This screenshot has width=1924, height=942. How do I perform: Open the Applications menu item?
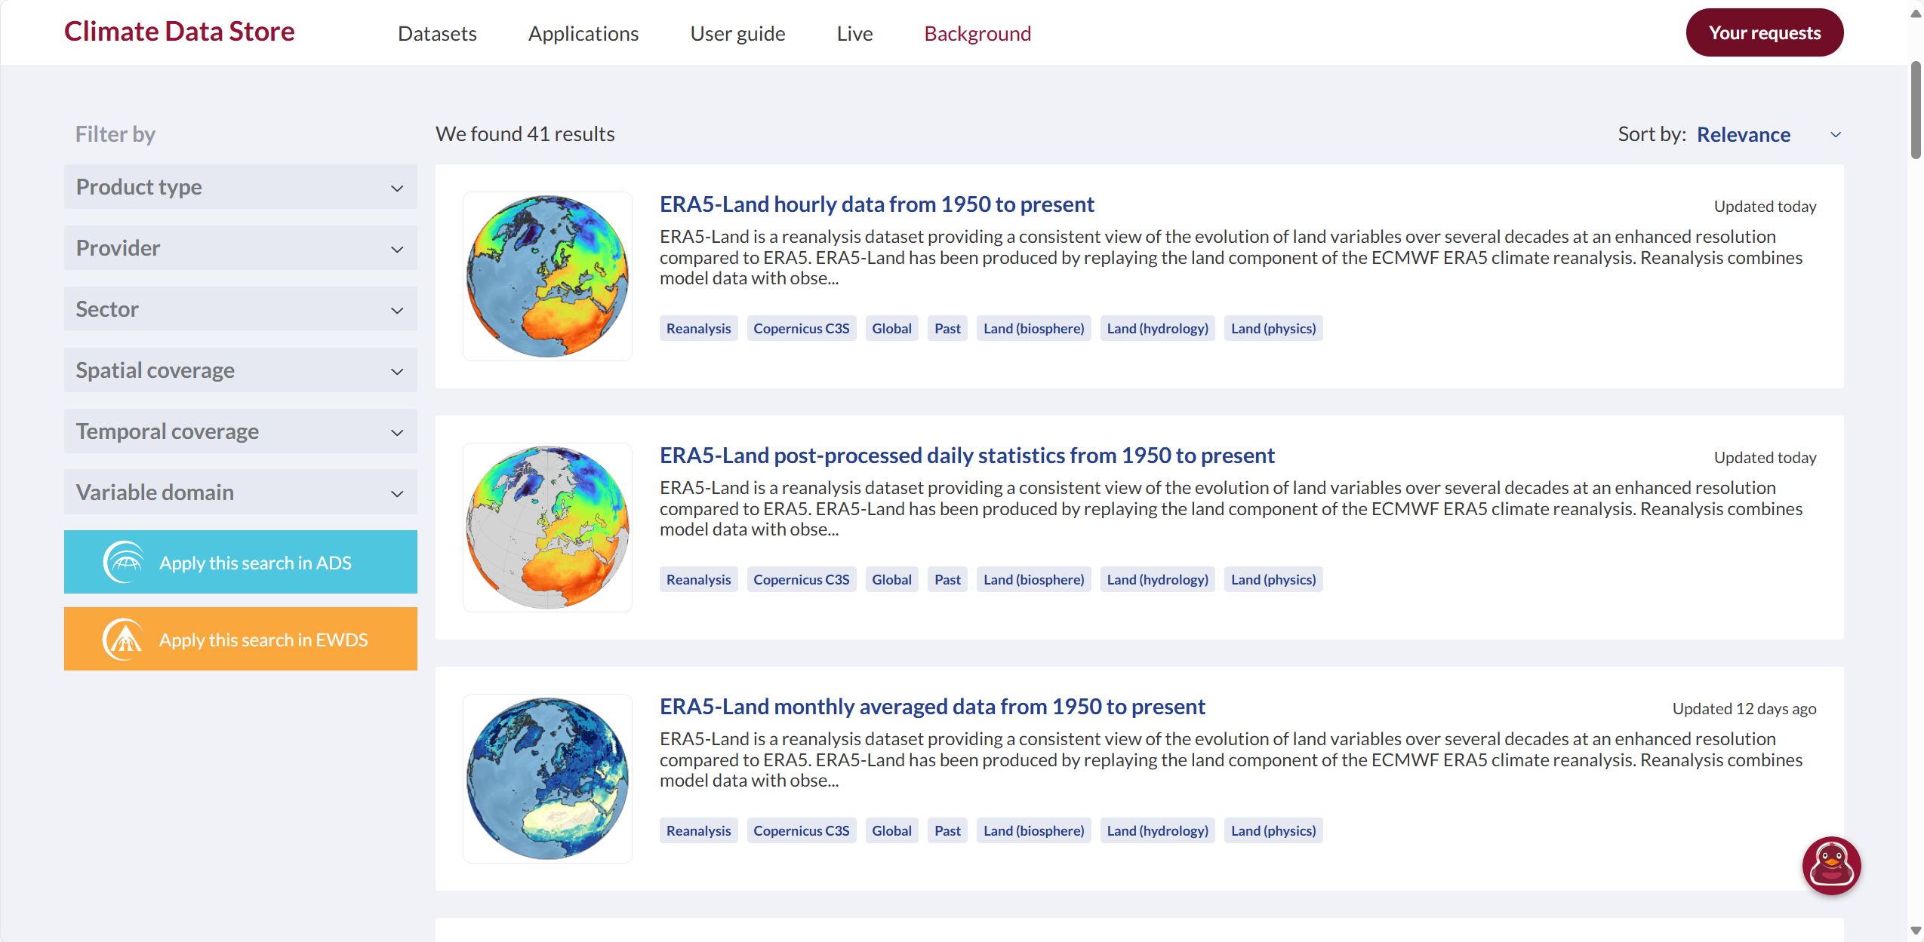[x=583, y=33]
